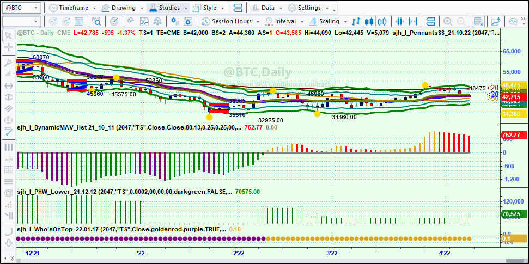Click the 34360.00 price annotation
This screenshot has height=264, width=529.
[x=344, y=118]
